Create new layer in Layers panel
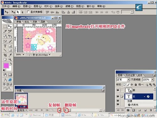Image resolution: width=157 pixels, height=118 pixels. 145,110
